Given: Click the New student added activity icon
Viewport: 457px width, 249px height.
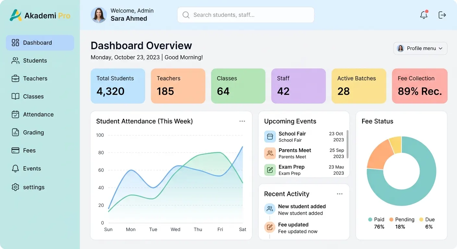Looking at the screenshot, I should click(270, 209).
